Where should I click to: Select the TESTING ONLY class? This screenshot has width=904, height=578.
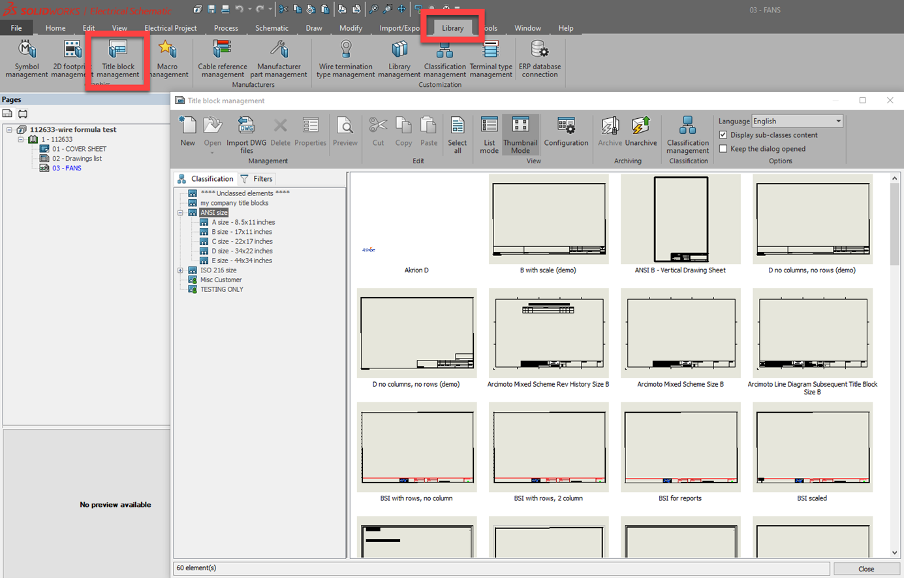point(221,289)
